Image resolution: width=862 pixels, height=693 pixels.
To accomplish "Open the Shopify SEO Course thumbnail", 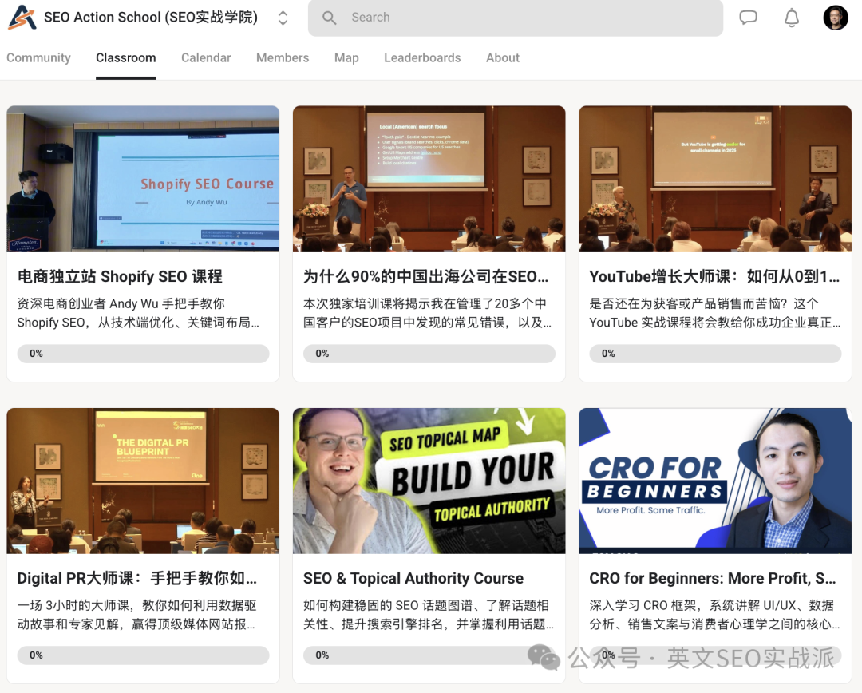I will click(143, 179).
